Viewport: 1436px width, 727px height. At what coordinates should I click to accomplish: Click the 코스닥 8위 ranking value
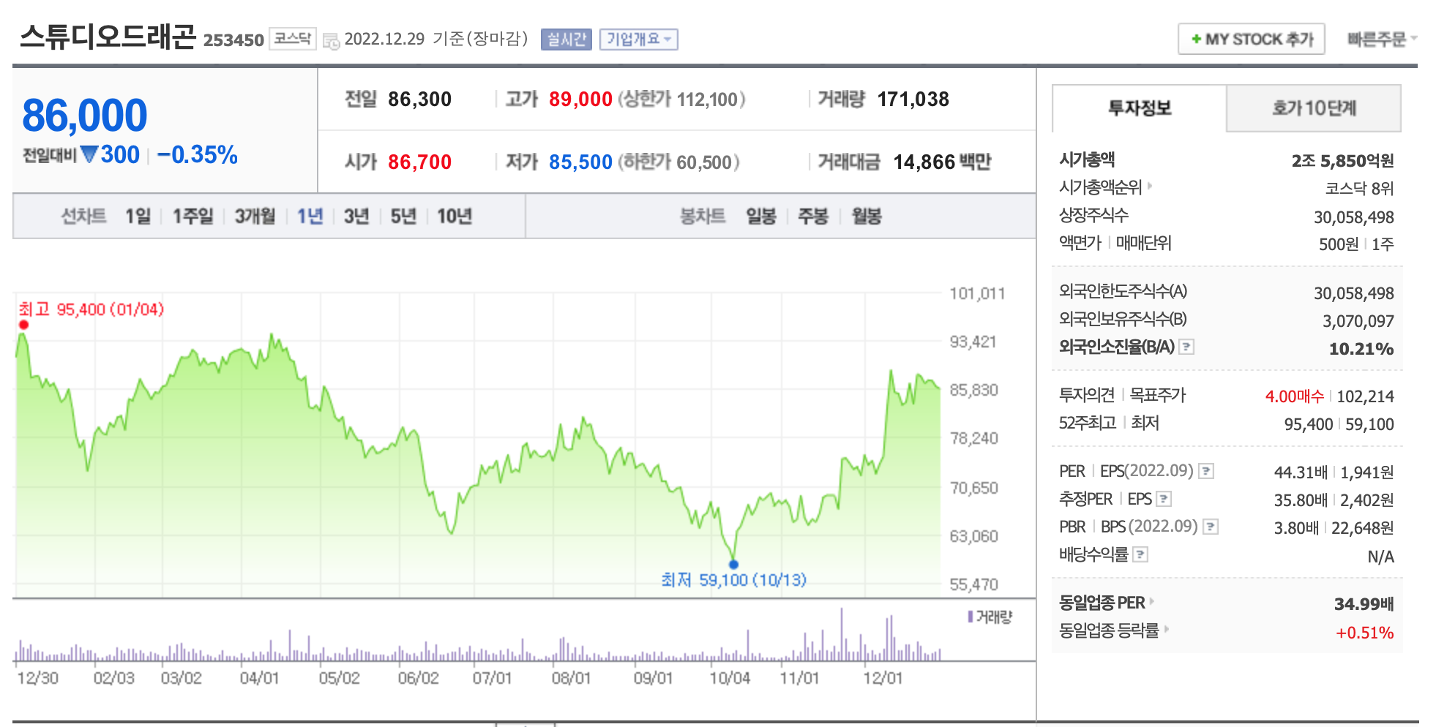click(x=1359, y=189)
